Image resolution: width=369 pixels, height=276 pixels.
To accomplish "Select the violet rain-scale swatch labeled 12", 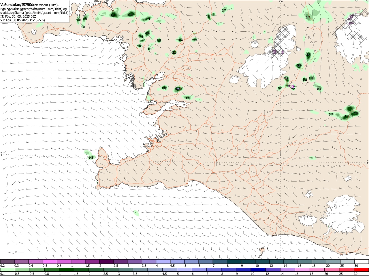I will (273, 270).
